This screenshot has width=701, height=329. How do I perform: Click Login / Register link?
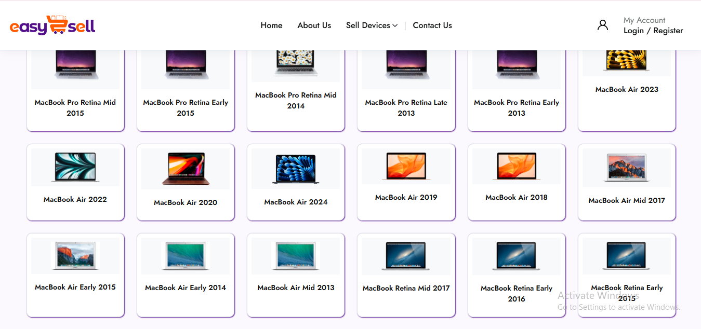pyautogui.click(x=653, y=31)
